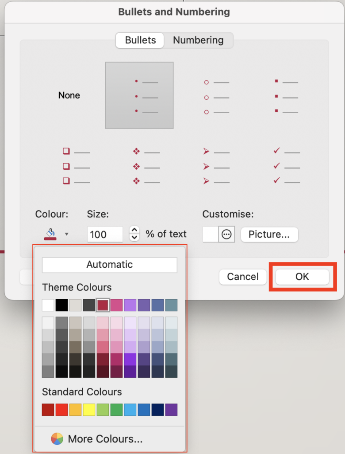Viewport: 345px width, 454px height.
Task: Stay on the Bullets tab
Action: point(139,40)
